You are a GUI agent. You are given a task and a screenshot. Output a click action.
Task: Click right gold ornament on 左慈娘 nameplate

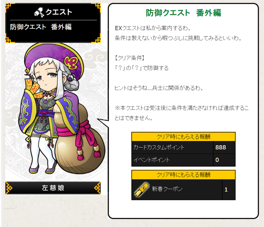(97, 188)
